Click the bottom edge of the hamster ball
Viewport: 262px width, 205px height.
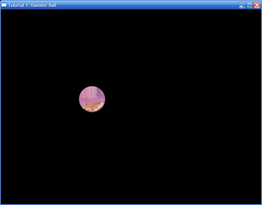pos(92,111)
